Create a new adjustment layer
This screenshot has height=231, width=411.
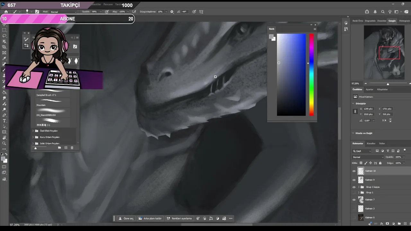pos(393,224)
